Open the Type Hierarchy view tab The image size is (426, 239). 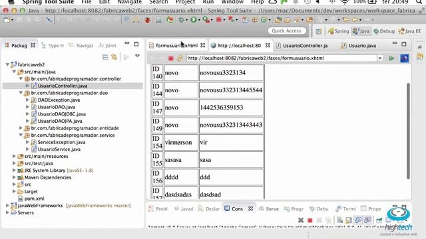coord(53,46)
